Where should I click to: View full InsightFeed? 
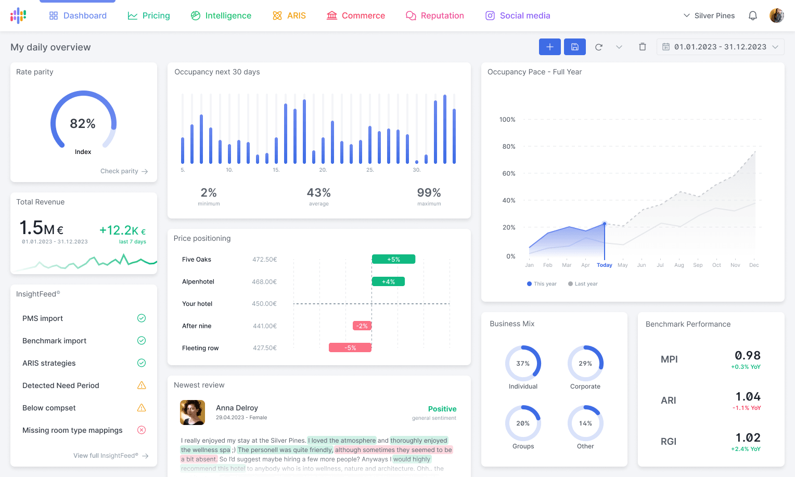pyautogui.click(x=110, y=455)
